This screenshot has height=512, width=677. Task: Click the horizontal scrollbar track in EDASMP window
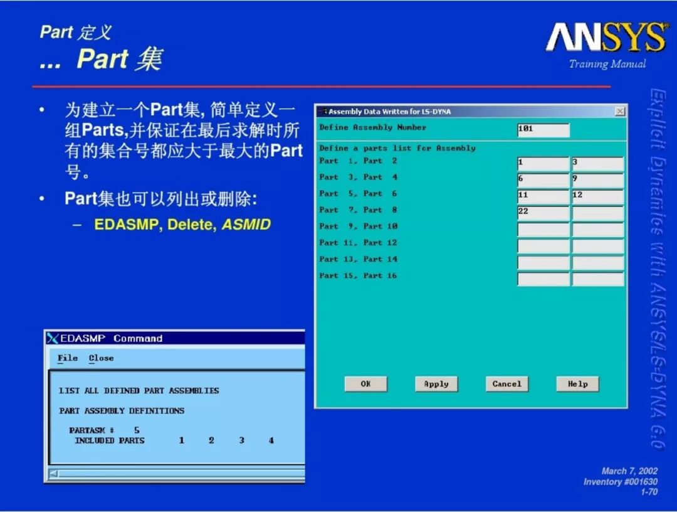pos(181,474)
